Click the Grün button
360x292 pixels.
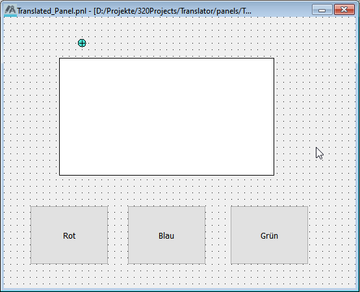(x=269, y=235)
